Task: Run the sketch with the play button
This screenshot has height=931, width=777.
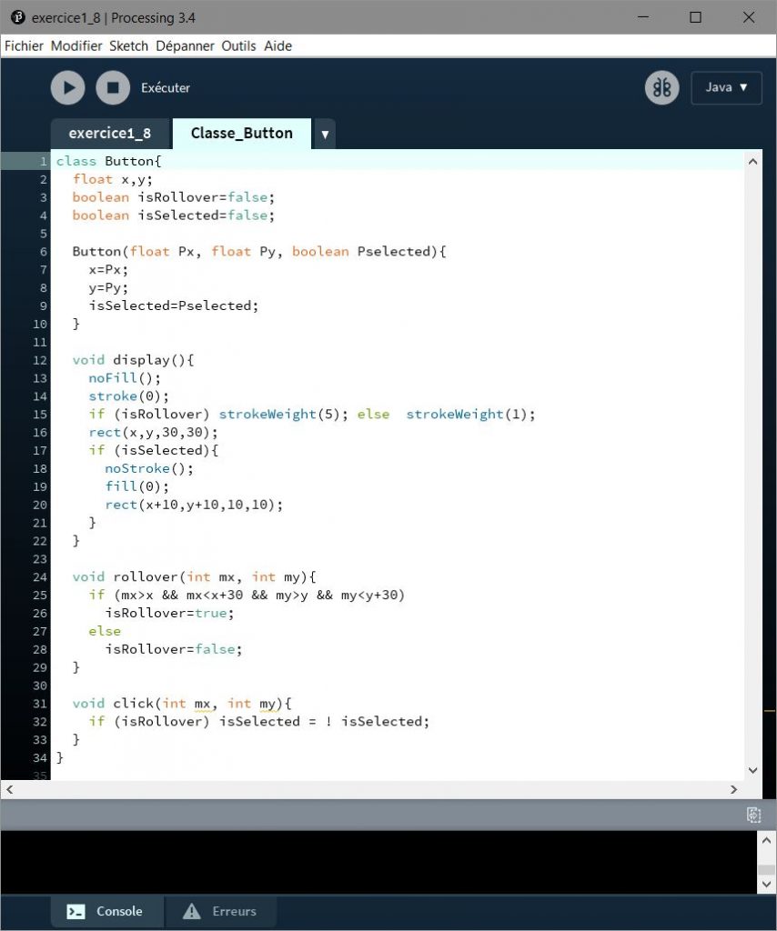Action: (67, 88)
